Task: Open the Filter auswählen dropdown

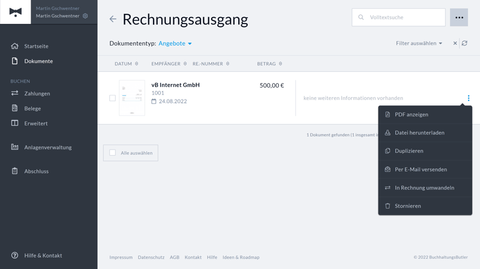Action: point(419,43)
